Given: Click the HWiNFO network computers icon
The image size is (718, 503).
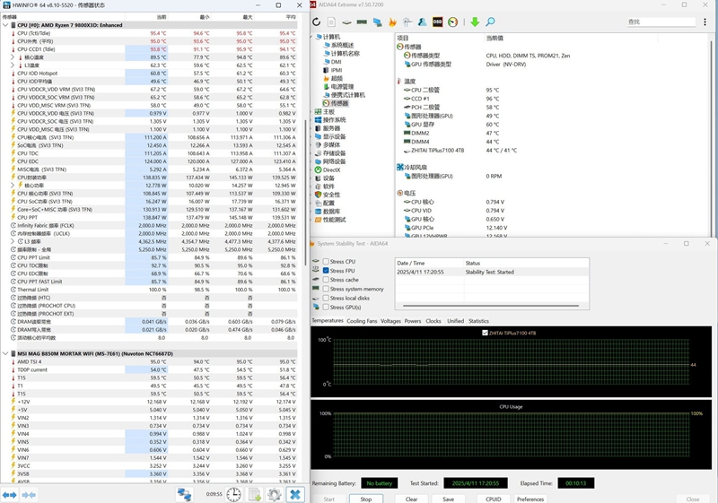Looking at the screenshot, I should click(x=185, y=494).
